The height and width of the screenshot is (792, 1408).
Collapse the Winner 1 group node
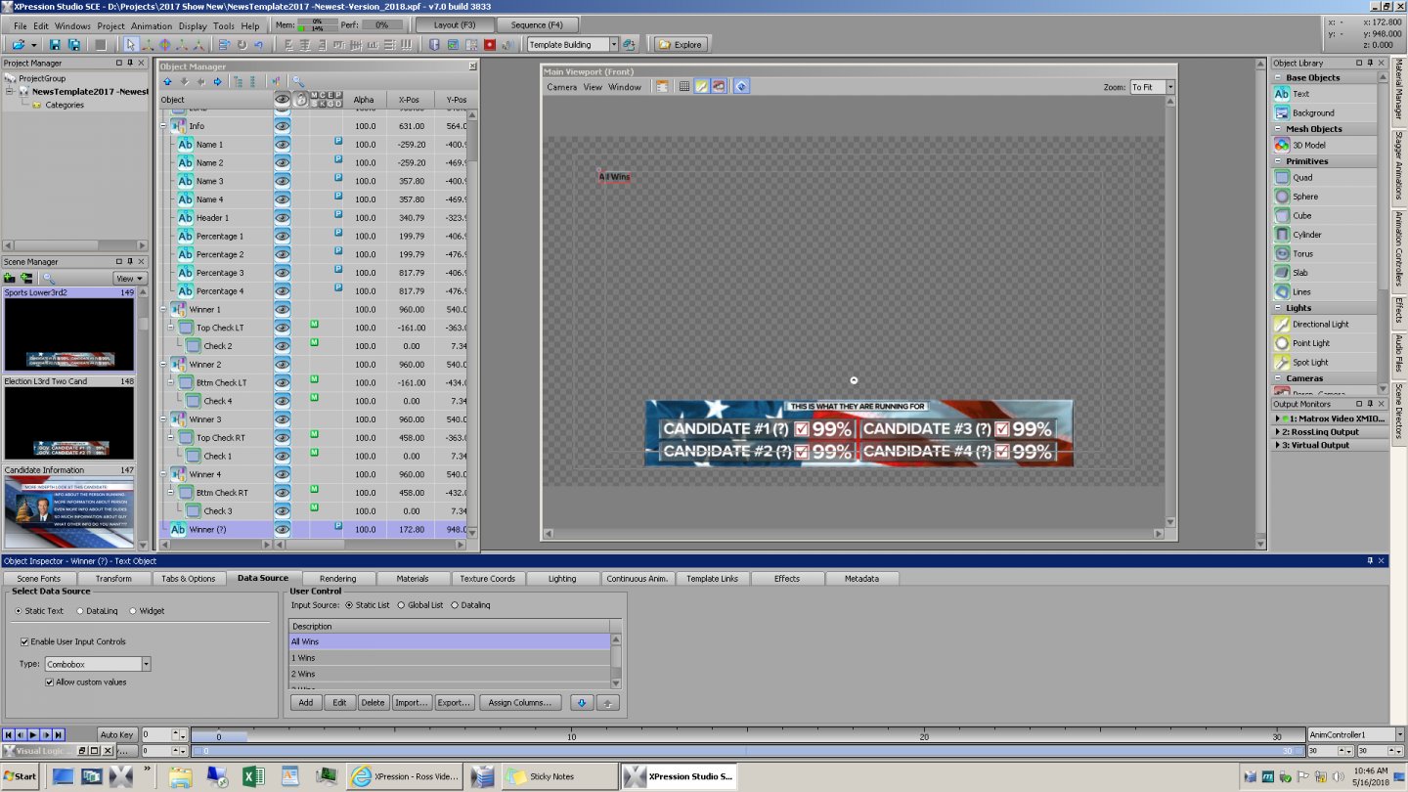[163, 309]
